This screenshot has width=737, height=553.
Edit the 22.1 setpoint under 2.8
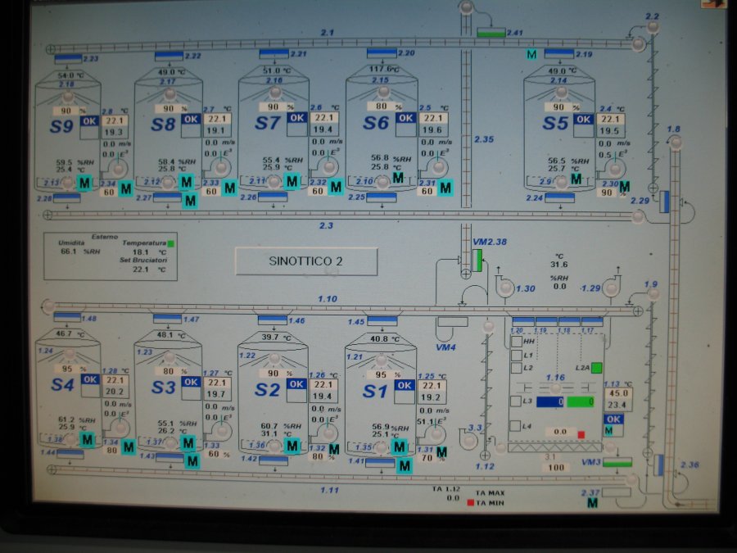114,121
